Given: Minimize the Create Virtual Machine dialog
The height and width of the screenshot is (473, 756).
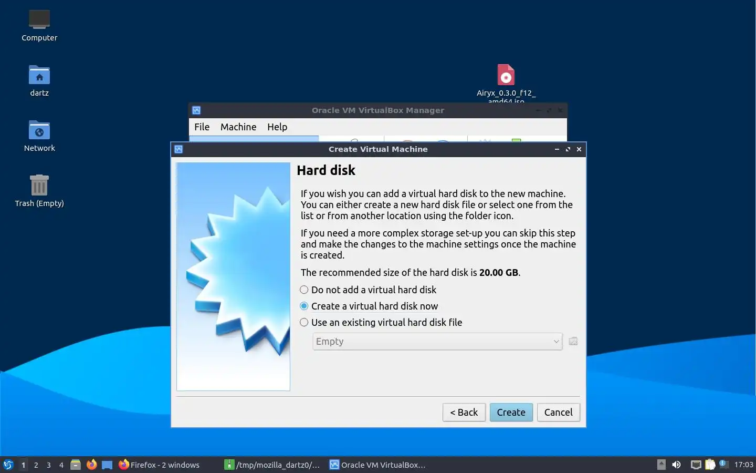Looking at the screenshot, I should pos(556,149).
